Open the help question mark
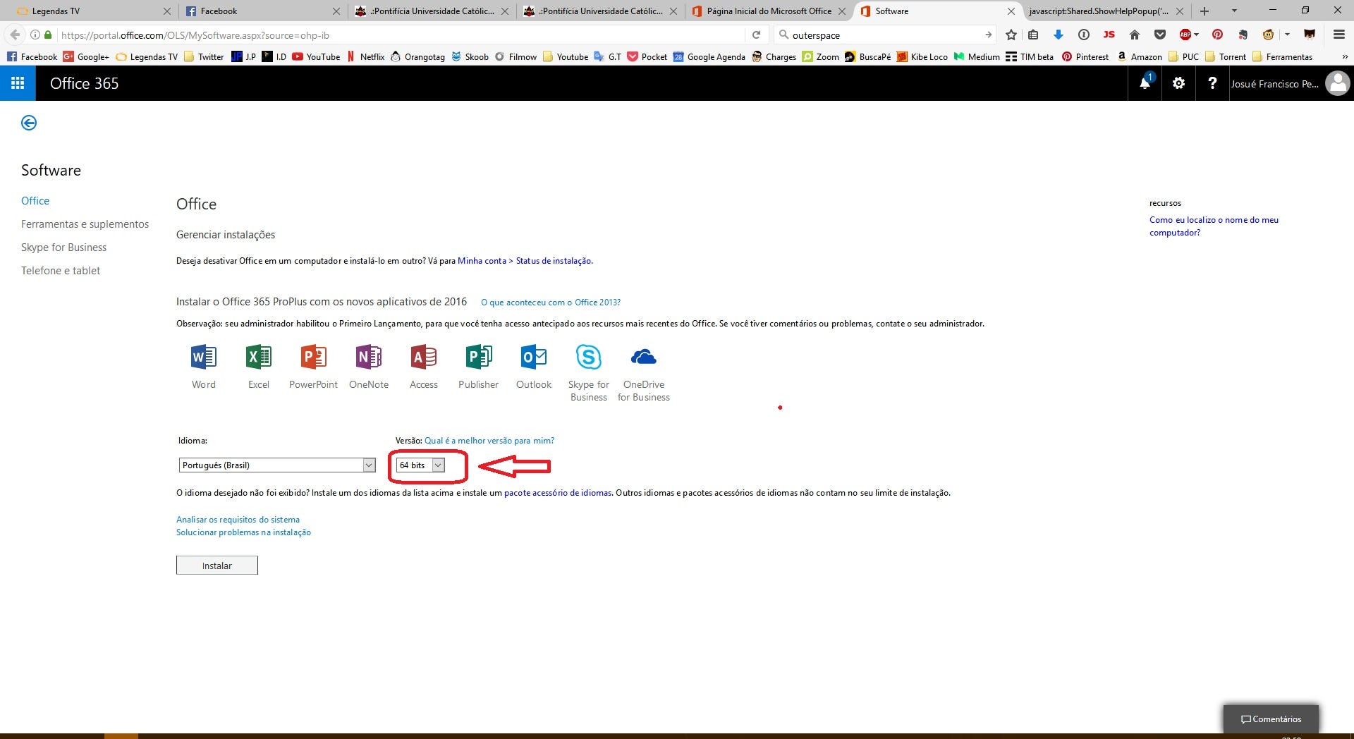Image resolution: width=1354 pixels, height=739 pixels. pos(1212,83)
